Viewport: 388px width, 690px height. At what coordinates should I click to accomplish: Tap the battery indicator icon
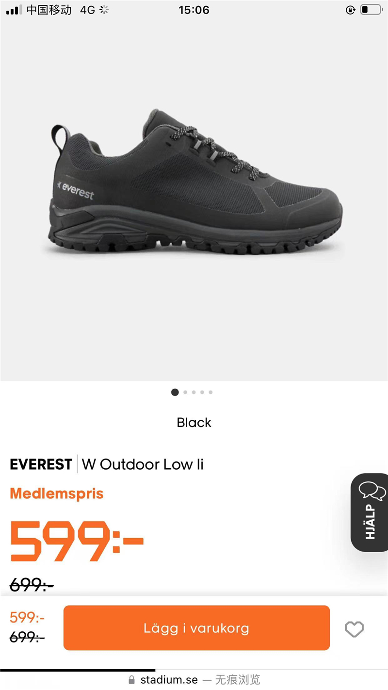coord(372,10)
